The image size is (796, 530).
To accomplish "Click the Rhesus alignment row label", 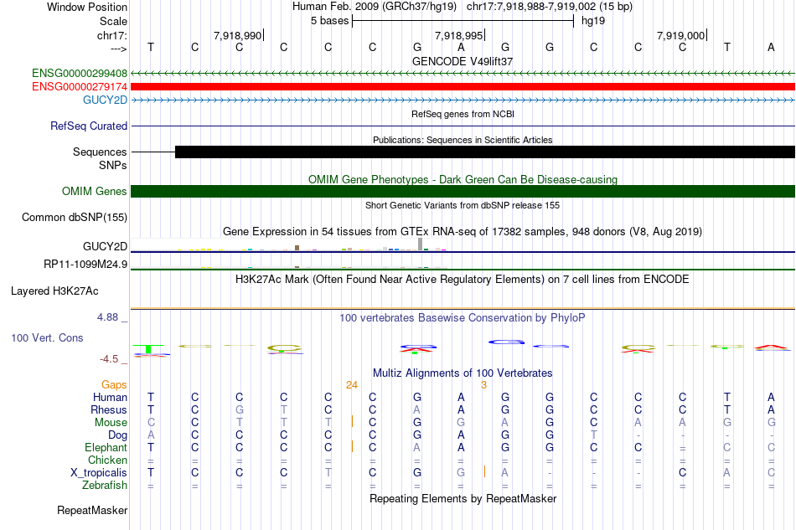I will pos(109,409).
